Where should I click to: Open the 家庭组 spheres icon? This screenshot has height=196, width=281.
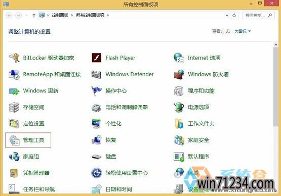click(14, 157)
